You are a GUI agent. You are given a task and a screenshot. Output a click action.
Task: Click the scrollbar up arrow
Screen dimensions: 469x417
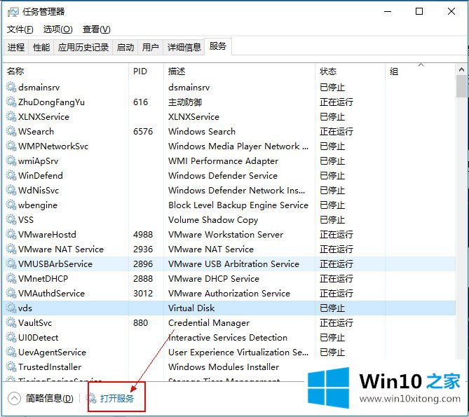pyautogui.click(x=461, y=69)
